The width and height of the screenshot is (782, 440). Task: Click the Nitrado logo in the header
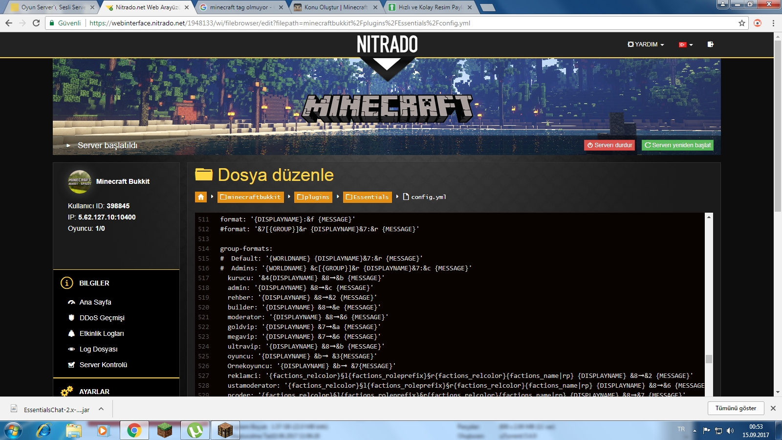(387, 44)
